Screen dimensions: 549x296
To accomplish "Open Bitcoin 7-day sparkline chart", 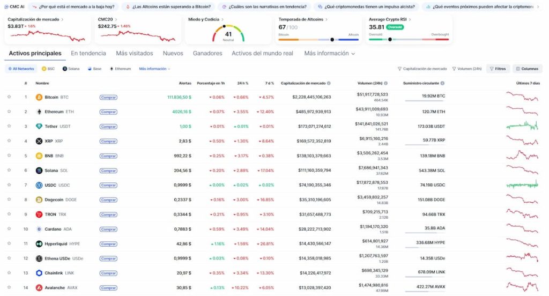I will click(522, 97).
